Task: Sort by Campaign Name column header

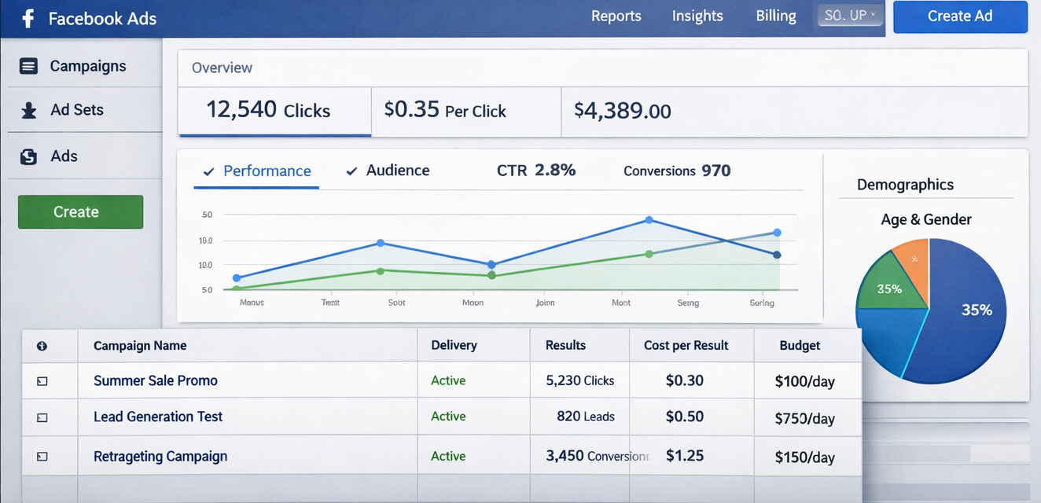Action: point(140,346)
